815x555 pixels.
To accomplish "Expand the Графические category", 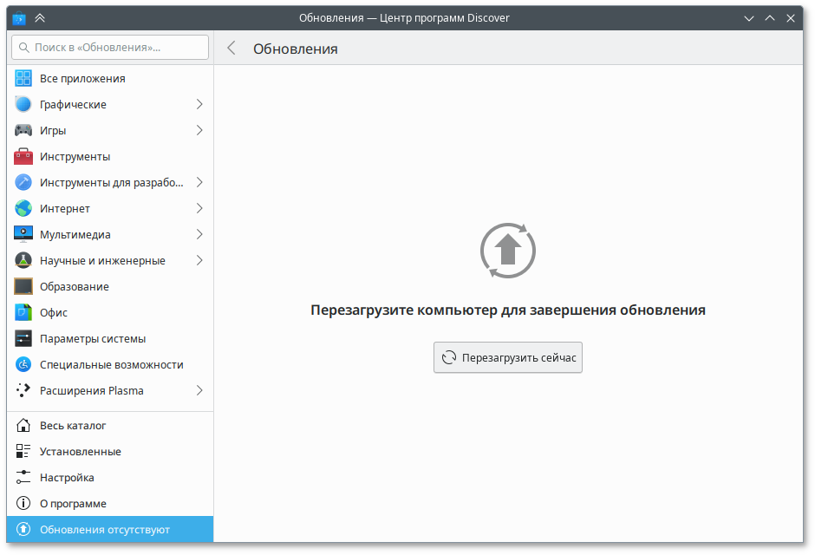I will (x=200, y=103).
